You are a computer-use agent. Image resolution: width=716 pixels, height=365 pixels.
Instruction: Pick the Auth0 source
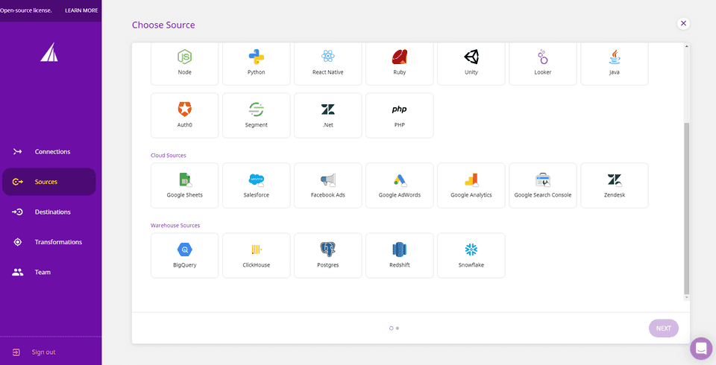pos(184,115)
